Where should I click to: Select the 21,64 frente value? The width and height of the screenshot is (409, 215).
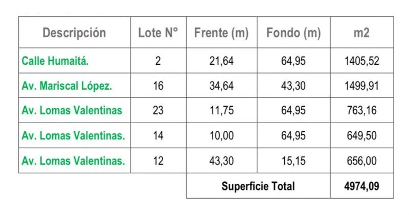[221, 61]
